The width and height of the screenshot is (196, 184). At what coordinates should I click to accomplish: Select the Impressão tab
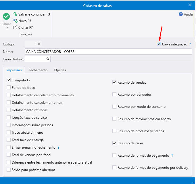coord(14,70)
